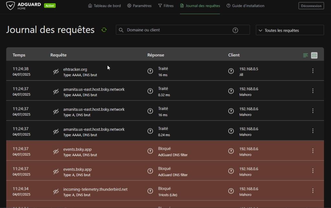
Task: Show response info for the thunderbird telemetry request
Action: [150, 191]
